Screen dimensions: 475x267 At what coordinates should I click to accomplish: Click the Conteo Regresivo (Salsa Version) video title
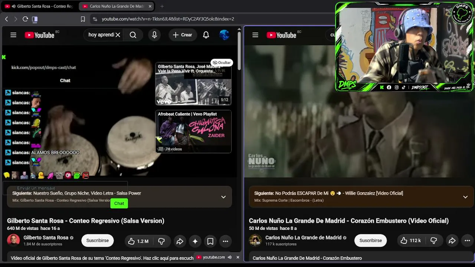point(86,221)
